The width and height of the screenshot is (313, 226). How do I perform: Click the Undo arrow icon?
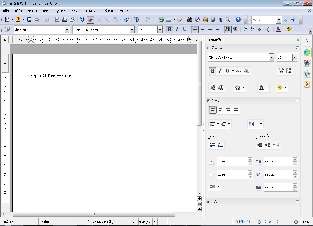coord(136,20)
